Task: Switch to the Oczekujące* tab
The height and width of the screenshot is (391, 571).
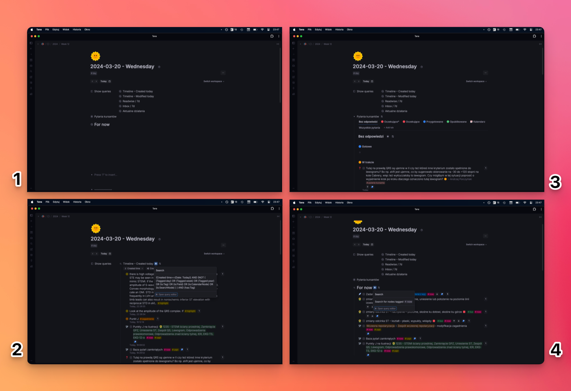Action: 391,122
